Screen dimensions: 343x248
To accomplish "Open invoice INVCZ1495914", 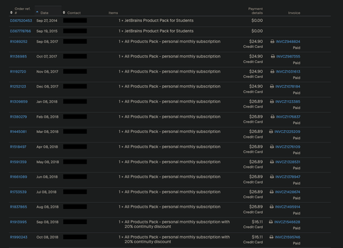I will (287, 207).
